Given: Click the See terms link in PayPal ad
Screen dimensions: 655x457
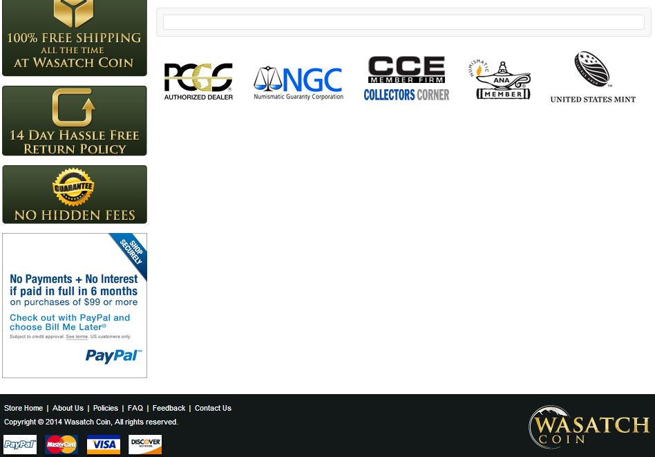Looking at the screenshot, I should point(77,337).
